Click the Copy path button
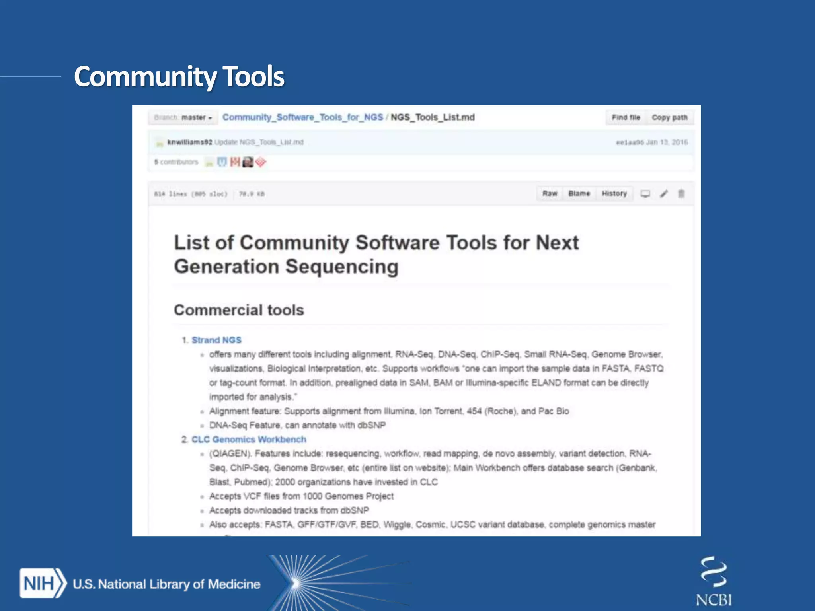This screenshot has height=611, width=815. tap(669, 117)
